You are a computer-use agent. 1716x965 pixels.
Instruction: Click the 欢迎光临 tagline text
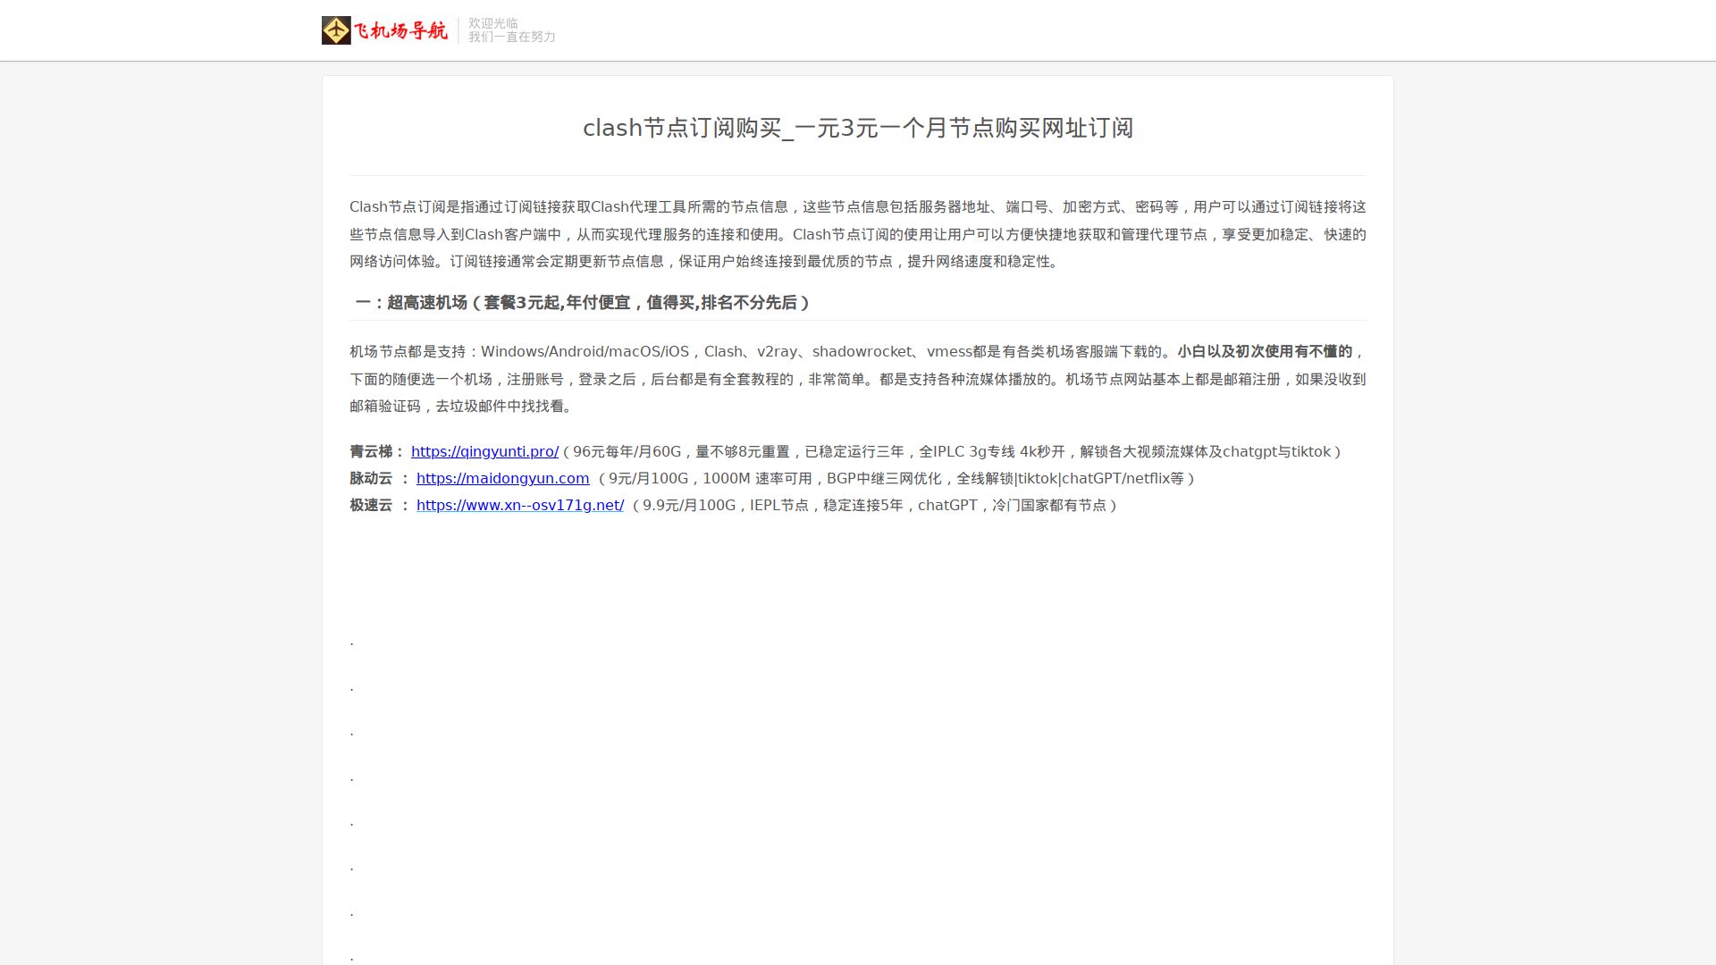(x=493, y=23)
